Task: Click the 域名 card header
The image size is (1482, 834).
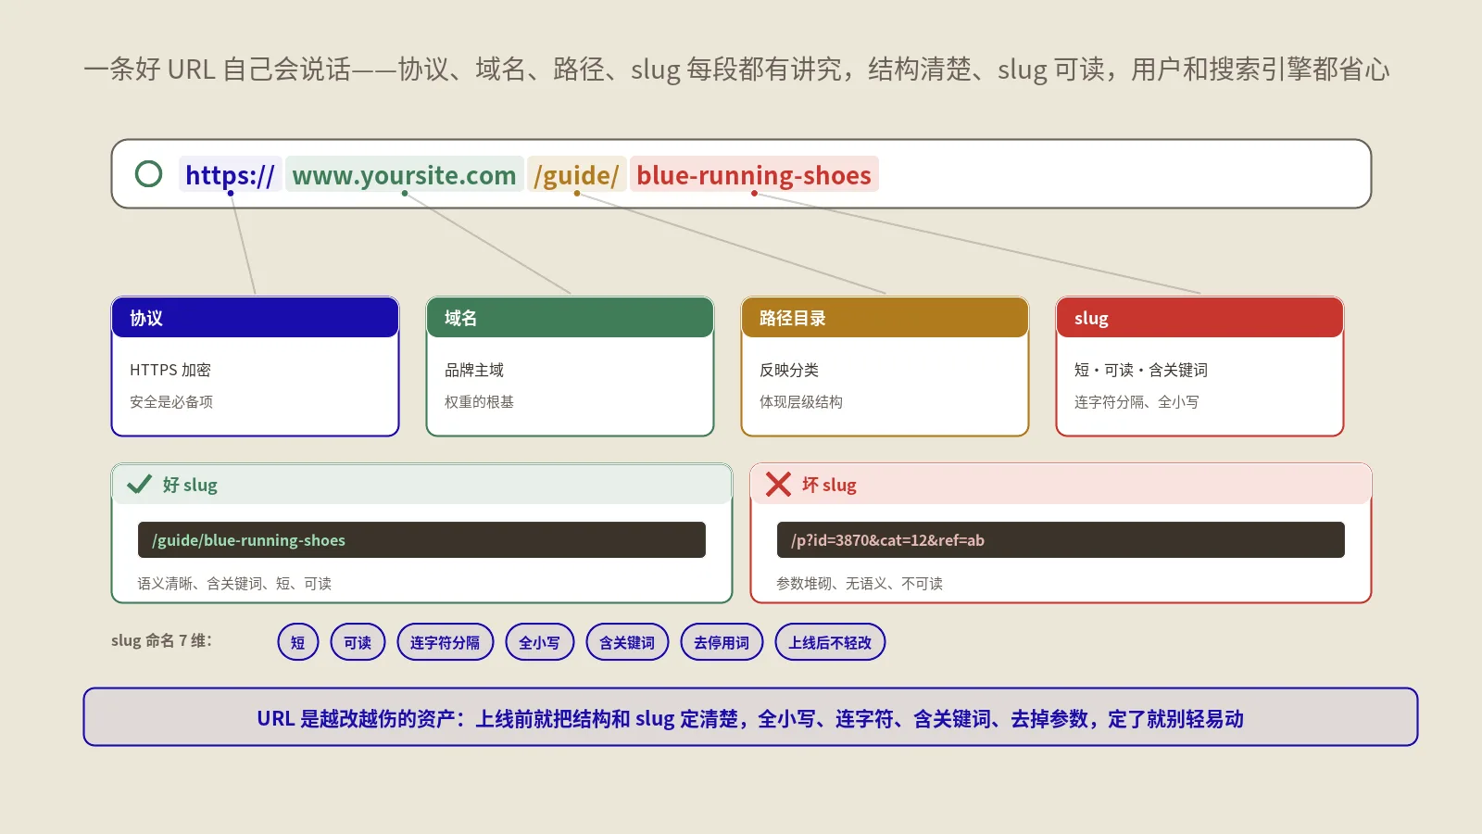Action: [570, 318]
